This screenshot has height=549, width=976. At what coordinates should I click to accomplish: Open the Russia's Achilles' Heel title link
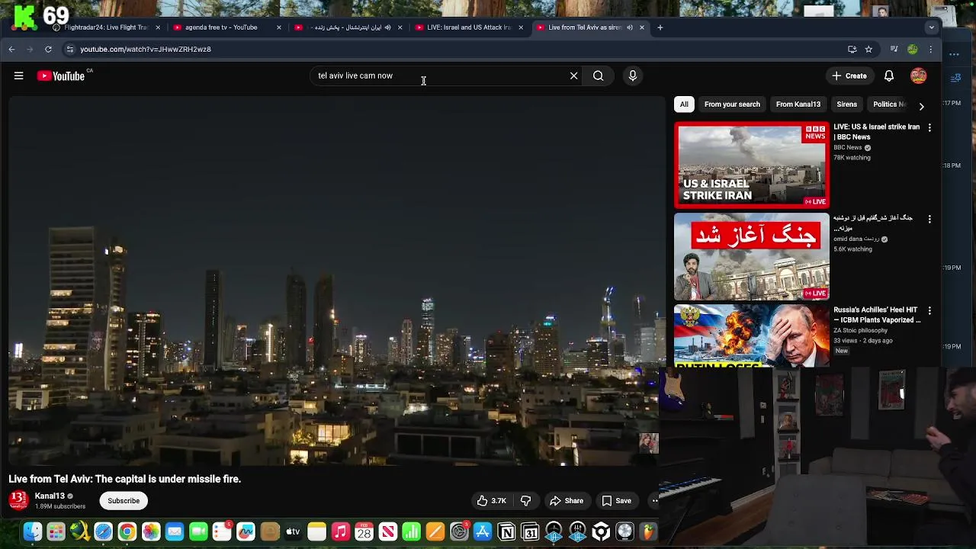pyautogui.click(x=877, y=315)
